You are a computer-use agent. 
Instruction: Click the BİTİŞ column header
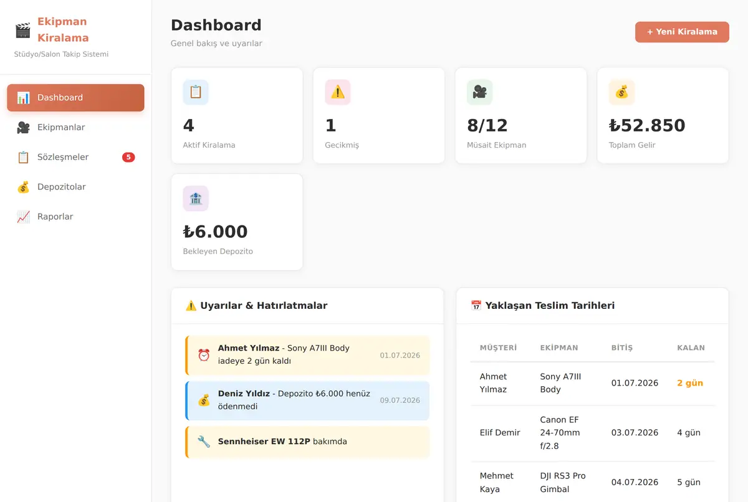pos(622,348)
